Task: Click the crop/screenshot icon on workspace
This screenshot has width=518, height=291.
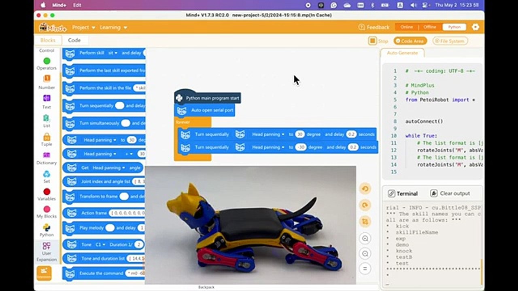Action: [x=365, y=221]
